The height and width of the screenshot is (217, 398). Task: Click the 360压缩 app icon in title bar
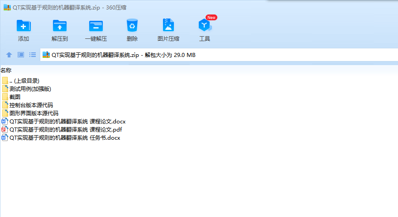point(7,7)
